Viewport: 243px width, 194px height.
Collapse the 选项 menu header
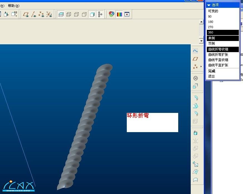(x=209, y=5)
